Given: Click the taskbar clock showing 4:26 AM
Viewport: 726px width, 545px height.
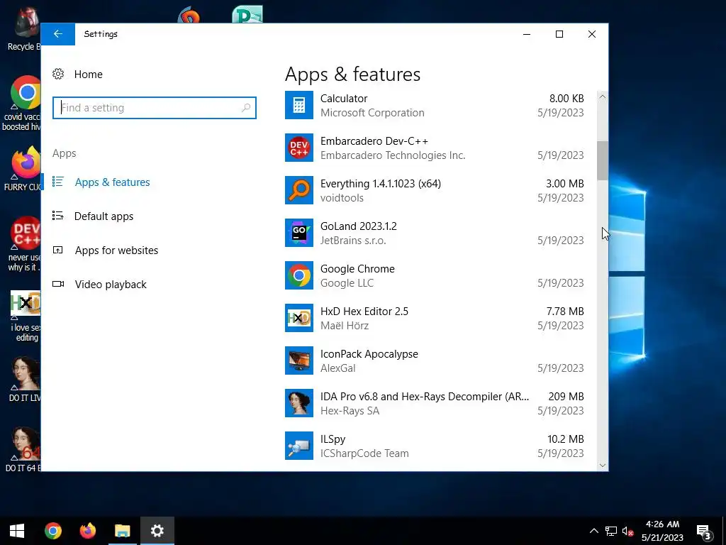Looking at the screenshot, I should coord(662,531).
